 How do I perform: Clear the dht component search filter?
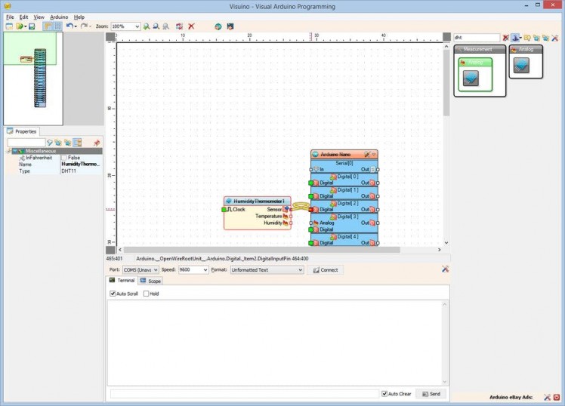[x=506, y=37]
